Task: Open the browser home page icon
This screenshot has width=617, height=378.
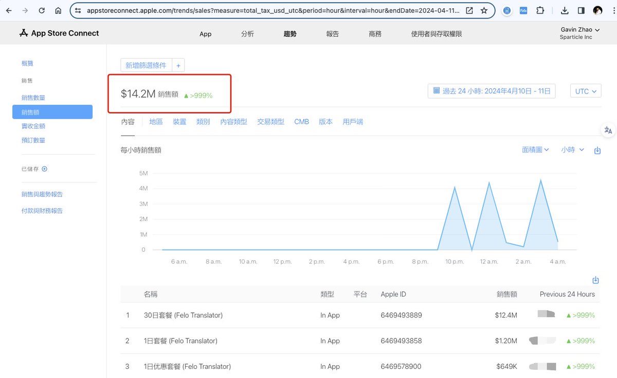Action: tap(58, 10)
